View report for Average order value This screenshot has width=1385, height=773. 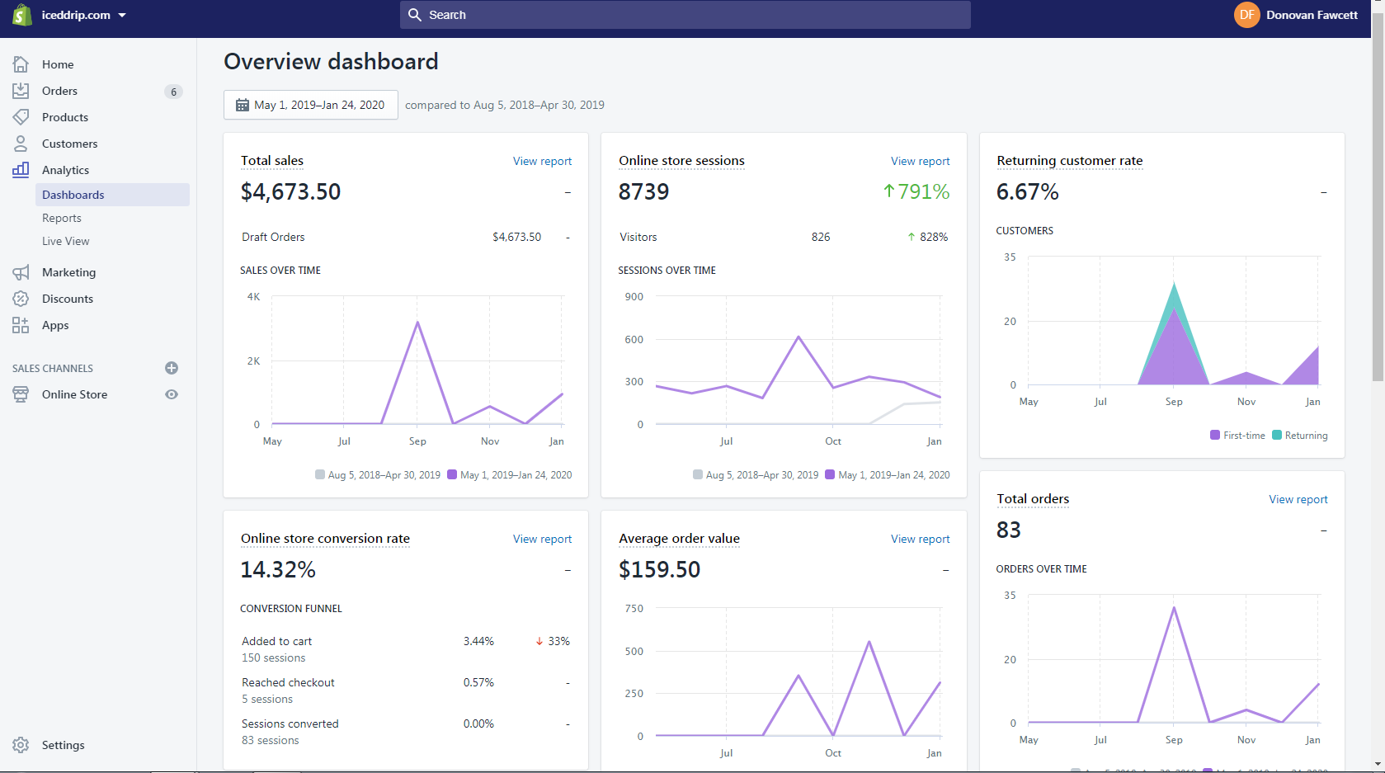click(920, 539)
